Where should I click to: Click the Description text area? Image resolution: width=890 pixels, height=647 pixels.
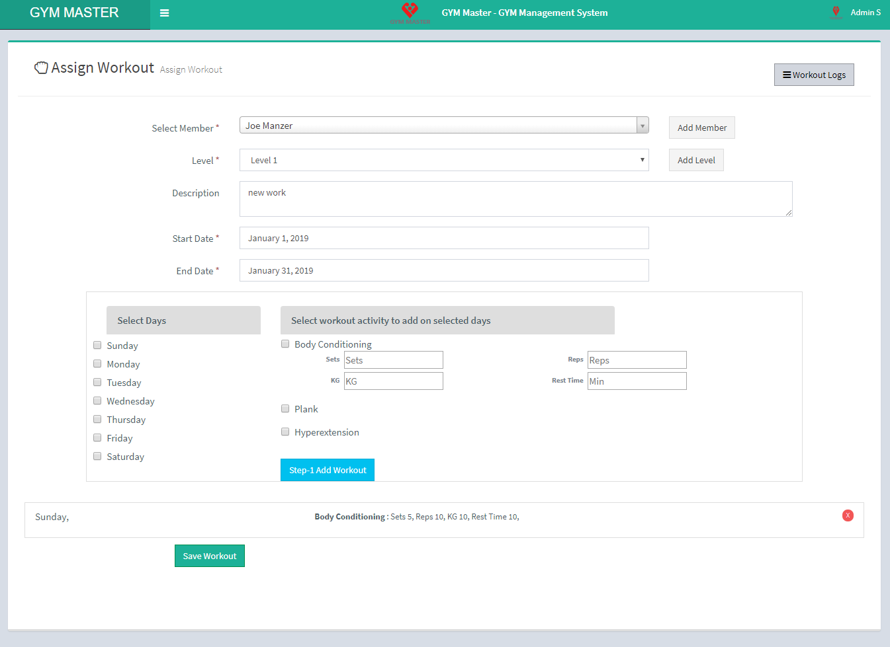click(515, 199)
